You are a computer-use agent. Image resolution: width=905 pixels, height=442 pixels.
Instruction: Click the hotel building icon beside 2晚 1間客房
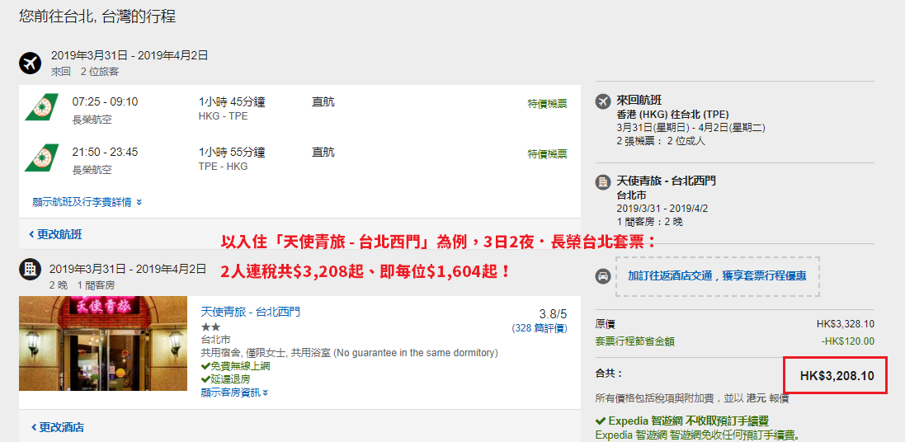coord(30,269)
